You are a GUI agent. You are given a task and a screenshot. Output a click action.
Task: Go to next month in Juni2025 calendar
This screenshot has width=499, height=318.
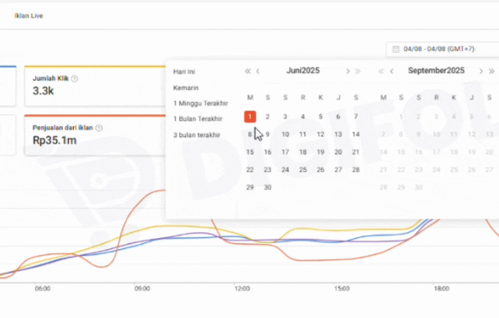(x=348, y=71)
